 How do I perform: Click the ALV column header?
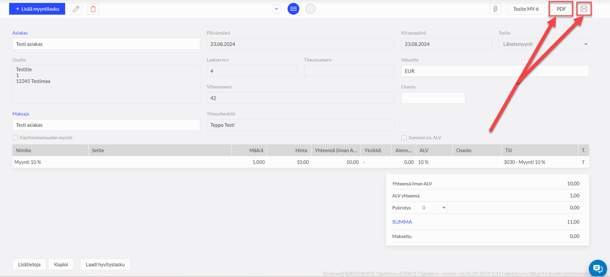coord(434,150)
